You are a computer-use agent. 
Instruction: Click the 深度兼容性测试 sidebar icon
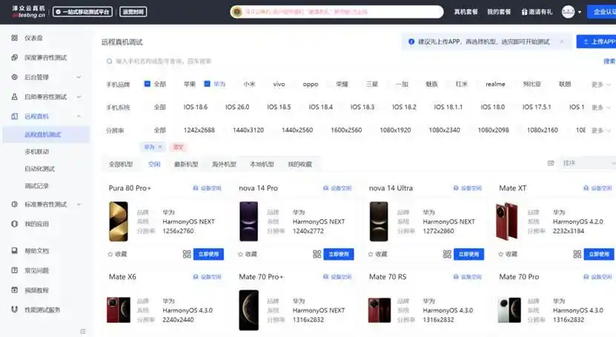(15, 58)
